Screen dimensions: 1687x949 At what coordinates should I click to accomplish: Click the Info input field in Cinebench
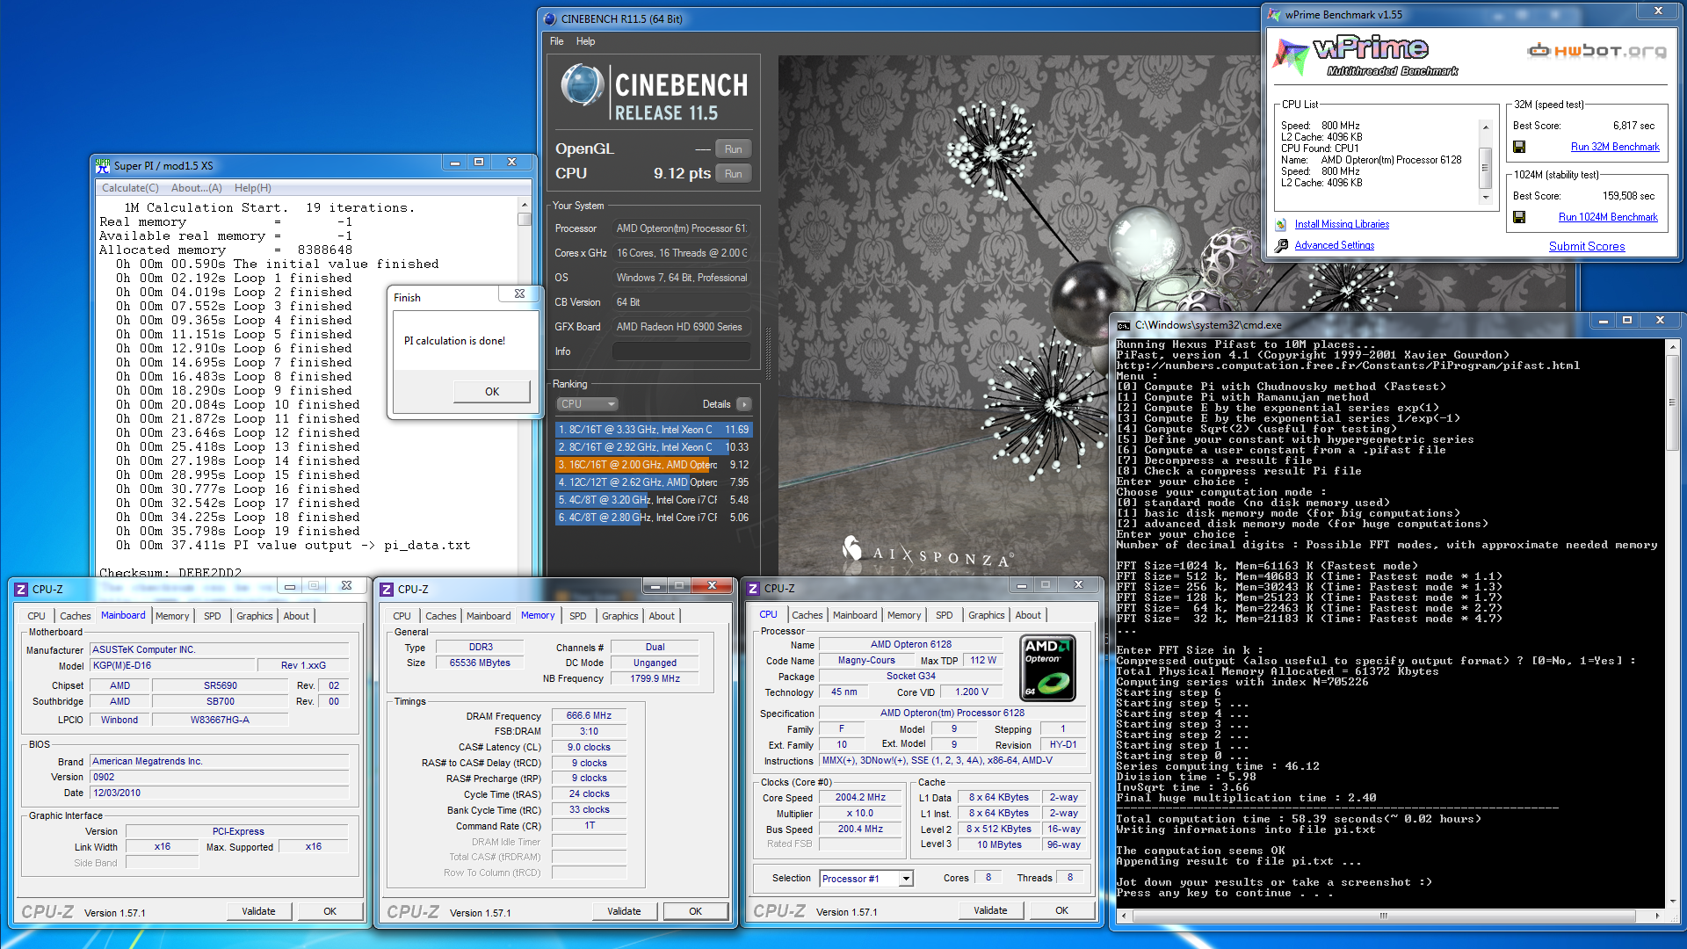tap(681, 351)
